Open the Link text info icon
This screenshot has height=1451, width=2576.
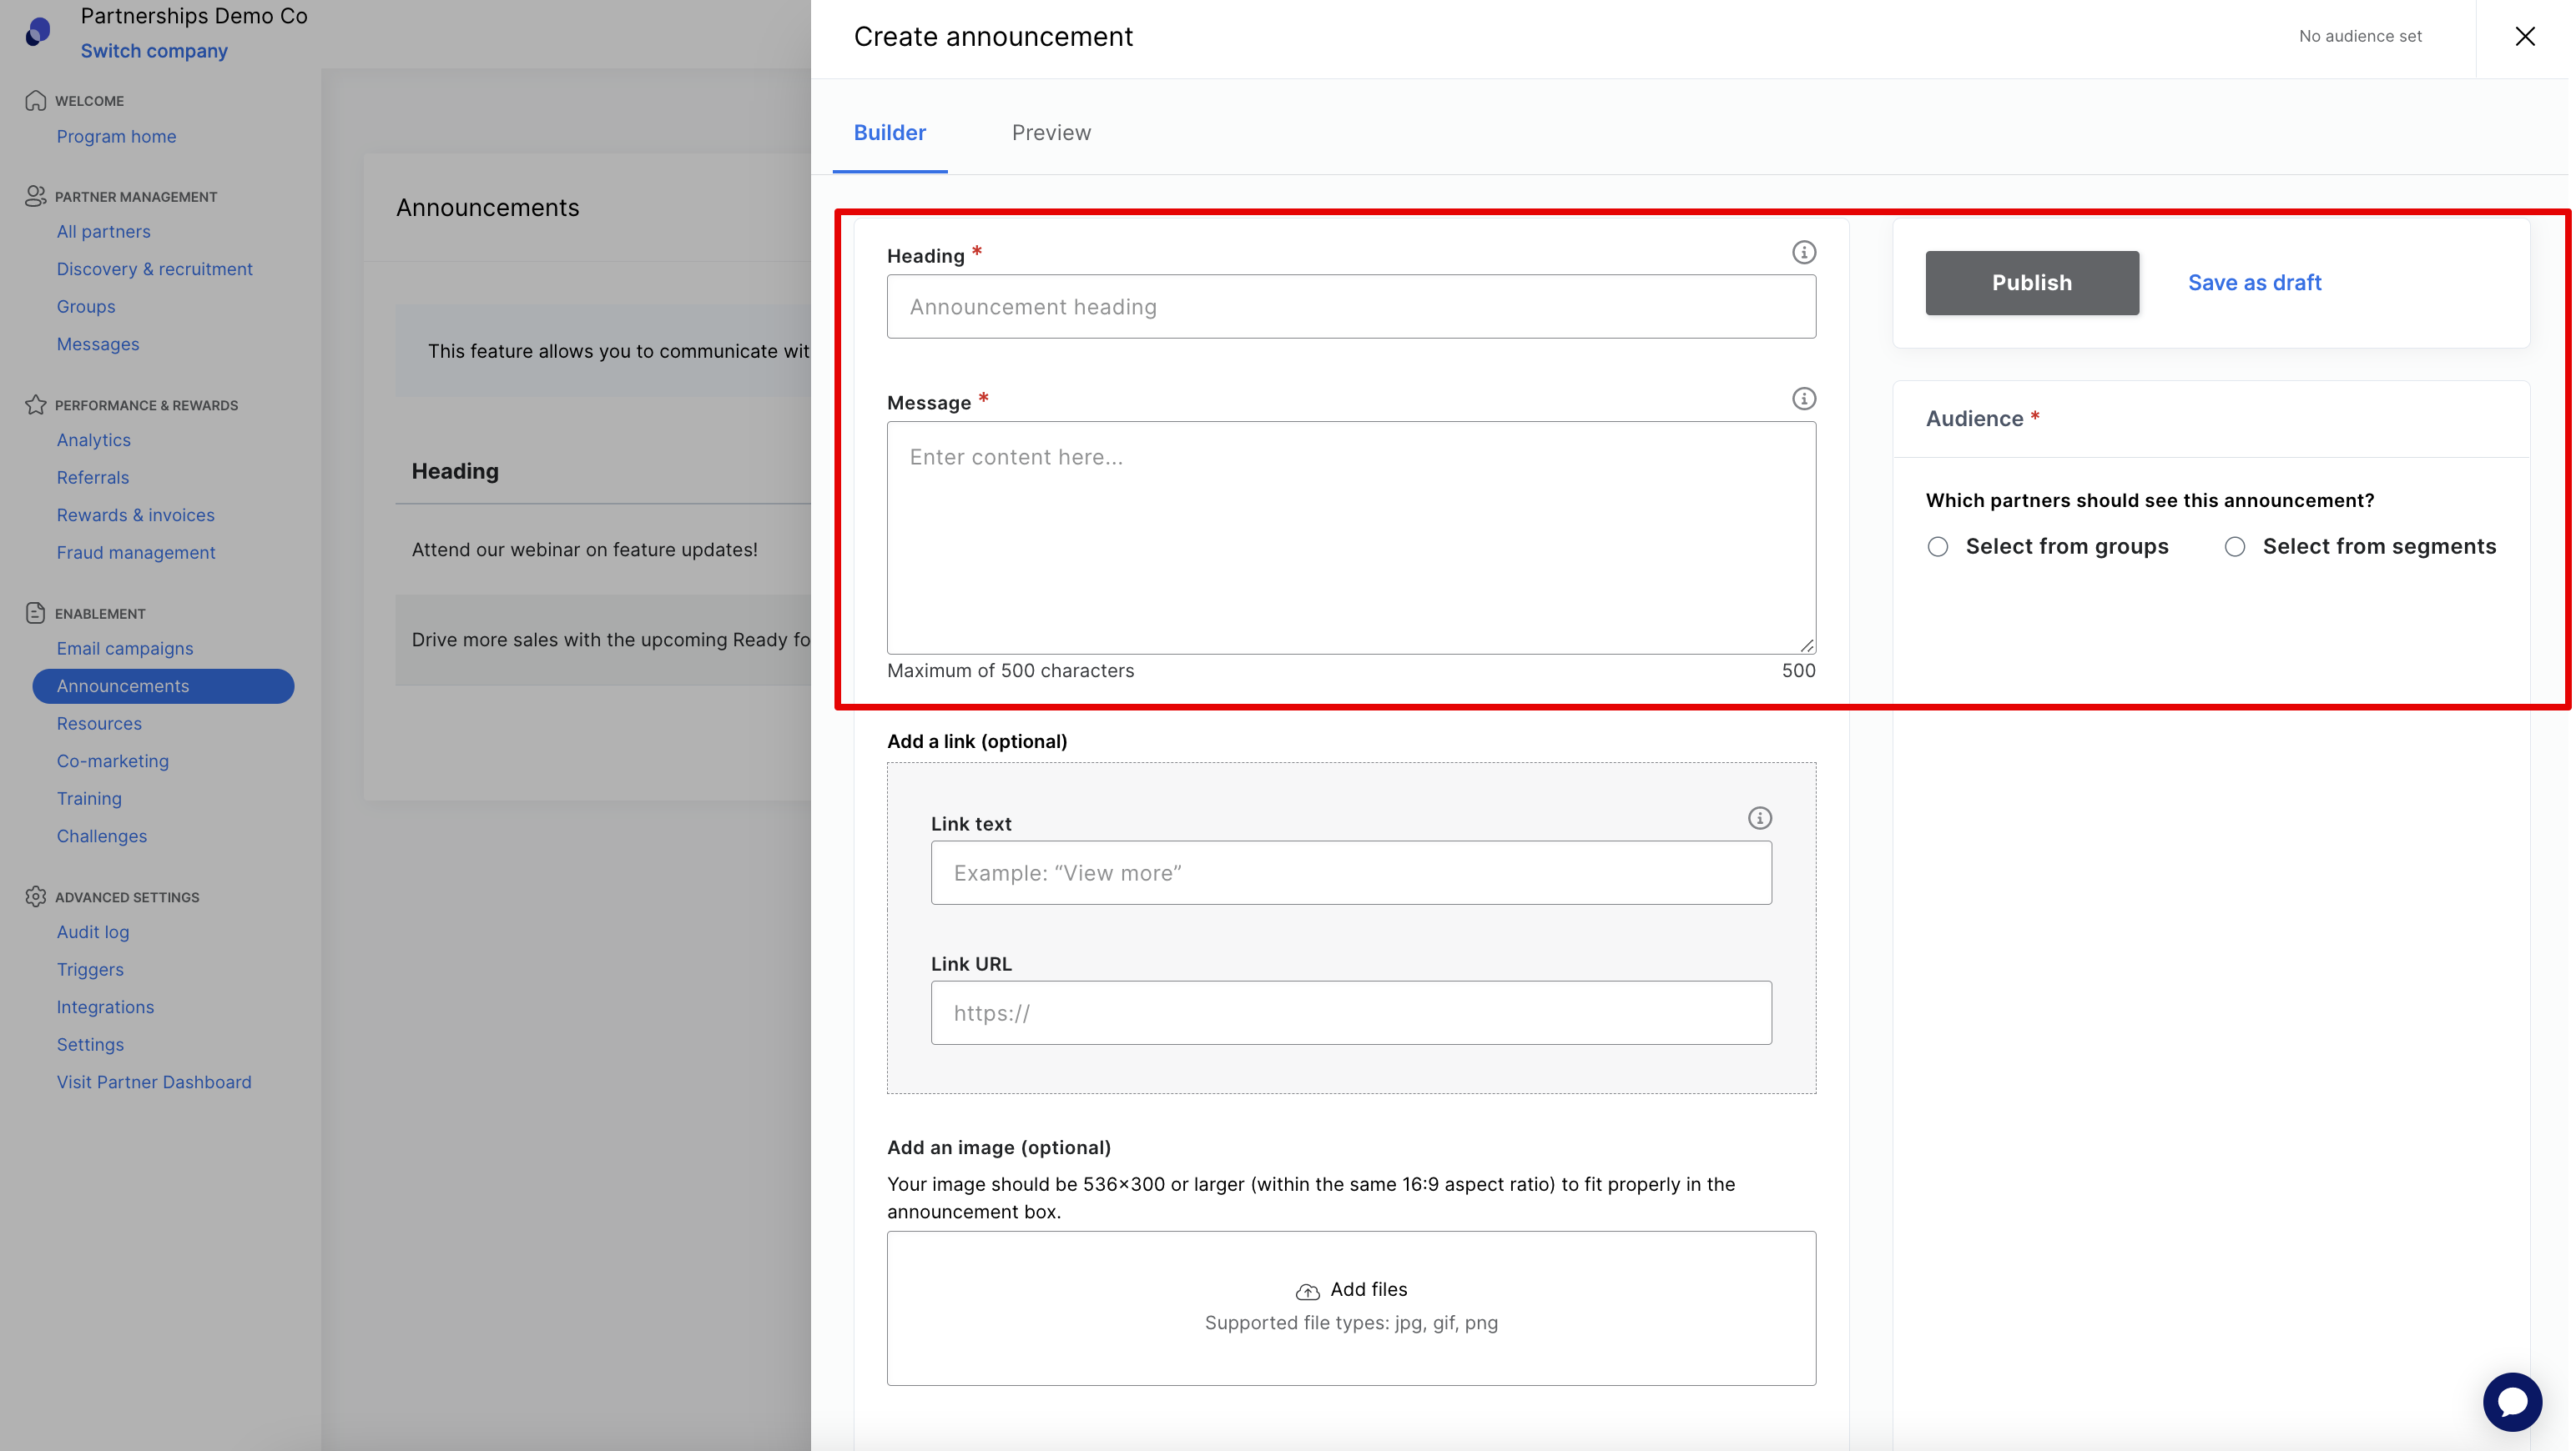[x=1759, y=818]
